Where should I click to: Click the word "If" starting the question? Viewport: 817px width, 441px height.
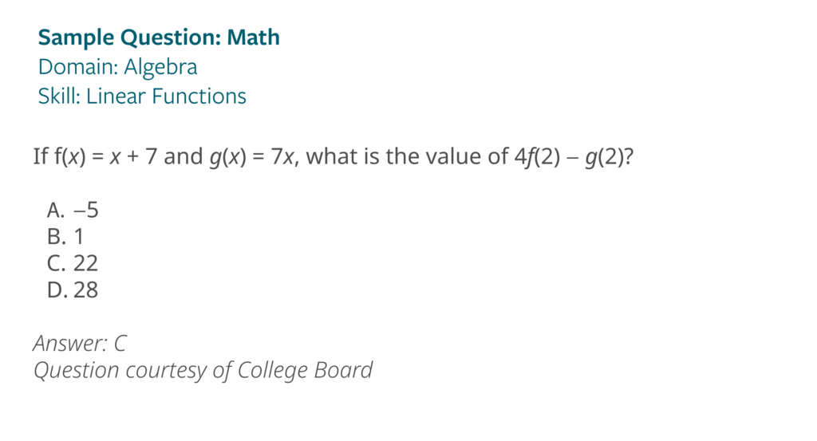pos(40,156)
